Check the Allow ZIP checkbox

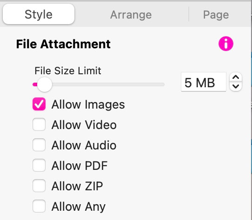[x=39, y=186]
